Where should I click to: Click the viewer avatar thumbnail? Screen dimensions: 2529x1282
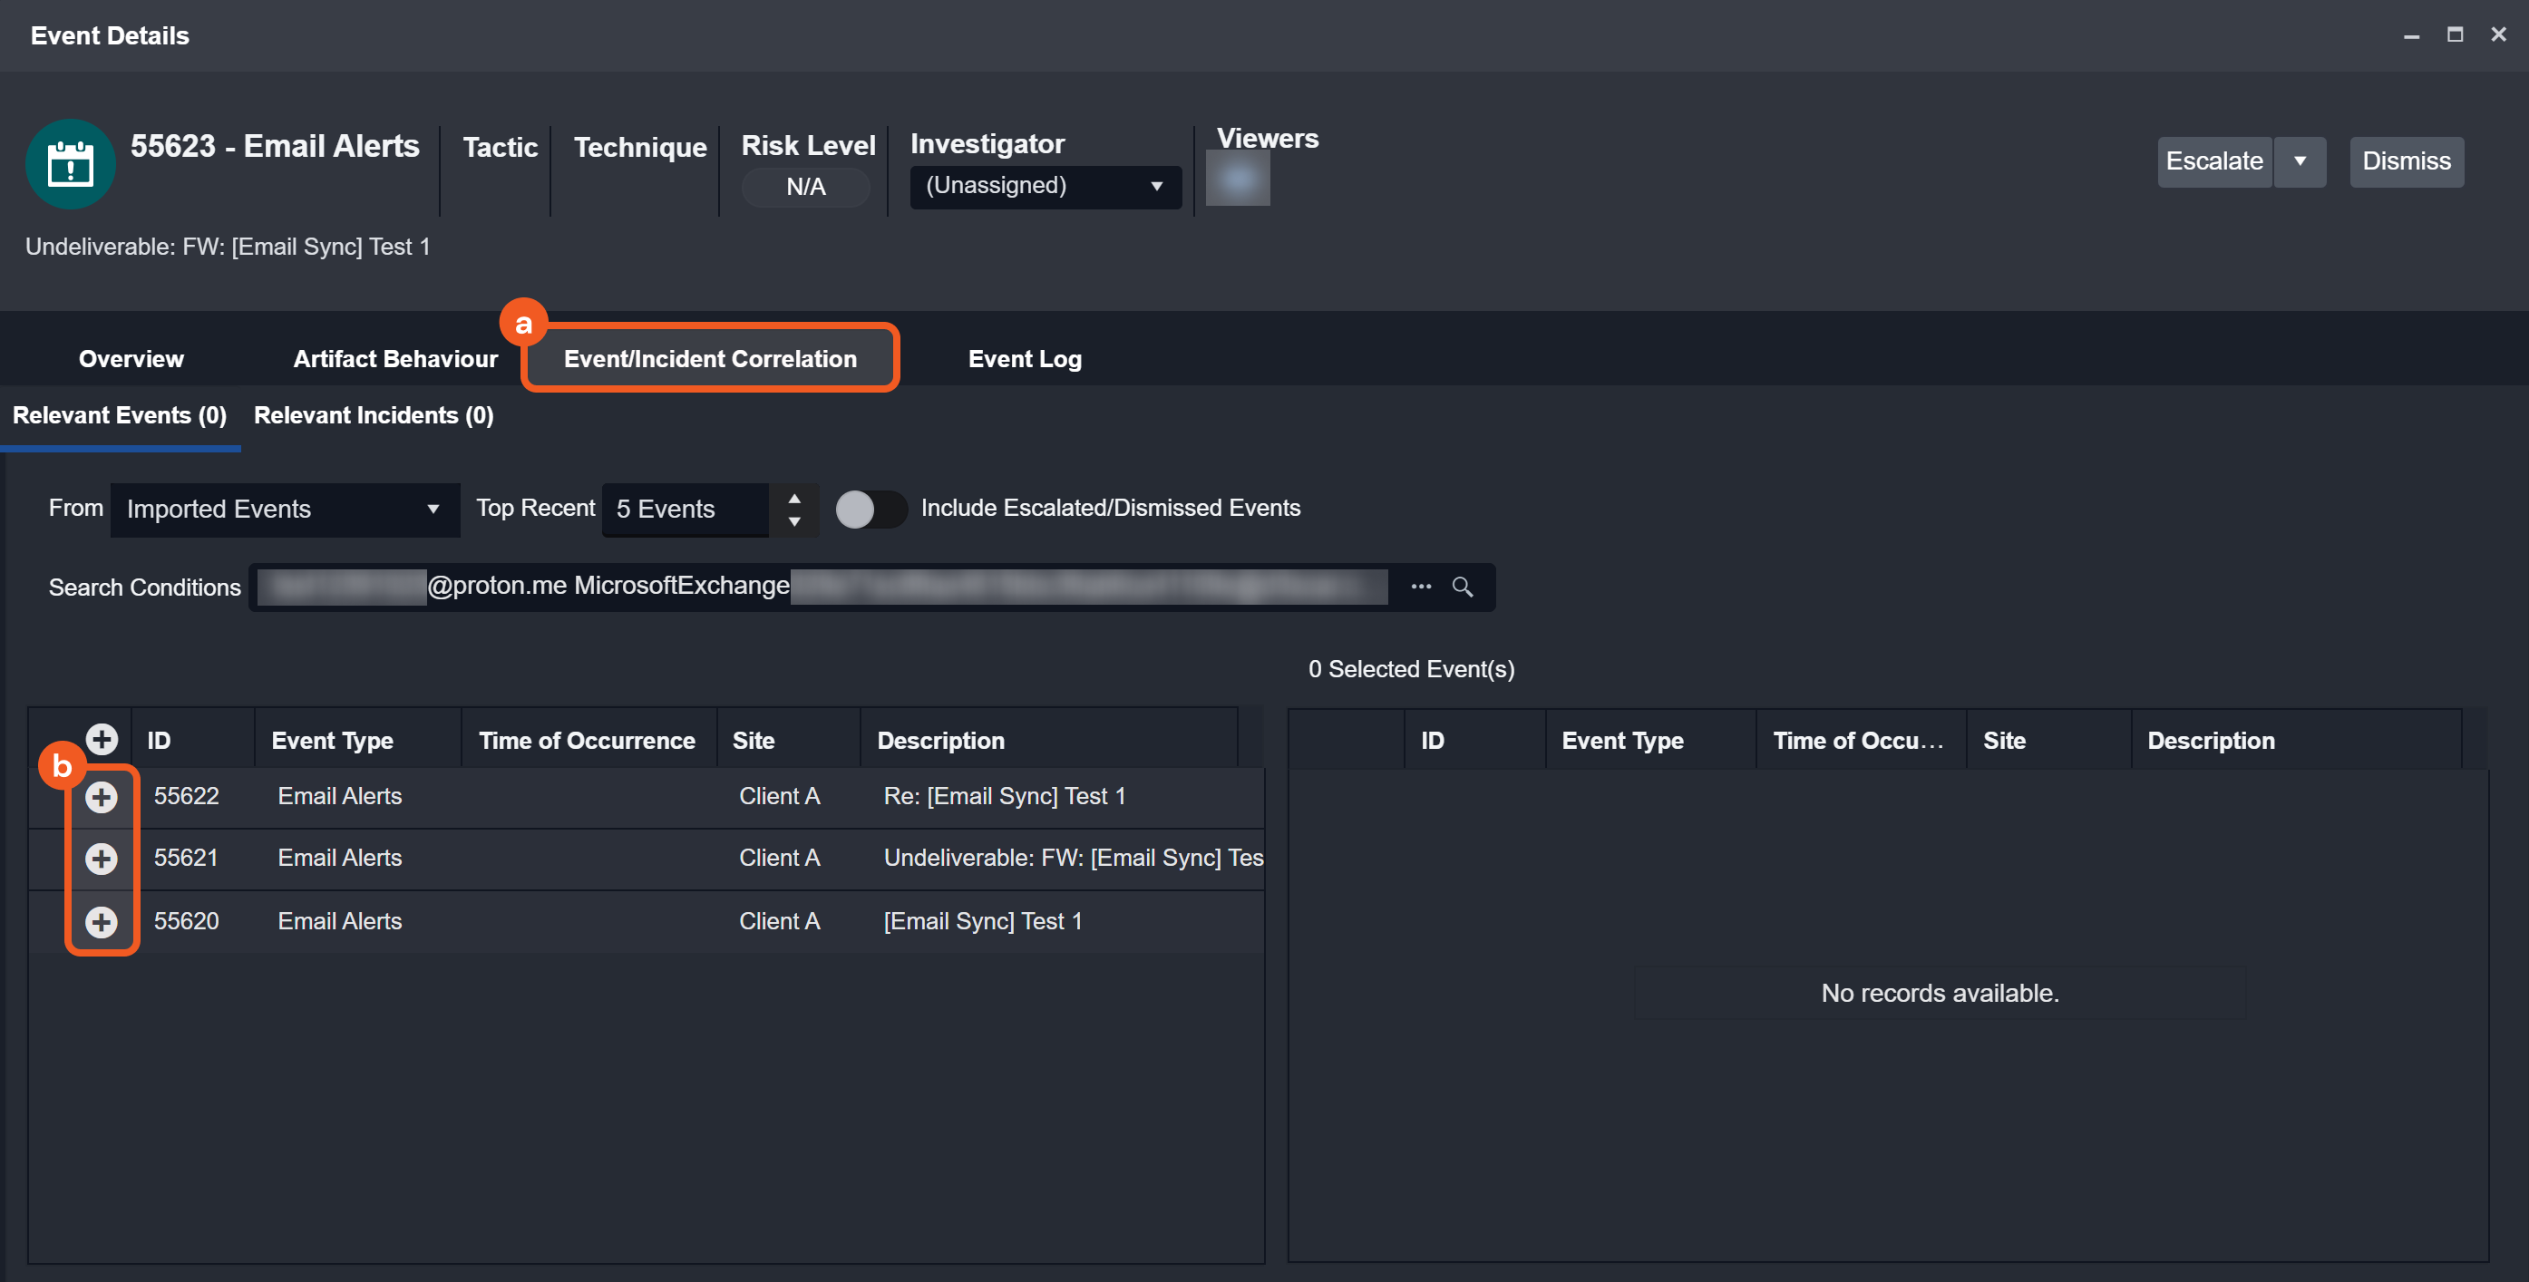[1237, 180]
